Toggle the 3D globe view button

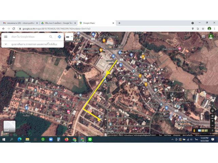pyautogui.click(x=213, y=111)
